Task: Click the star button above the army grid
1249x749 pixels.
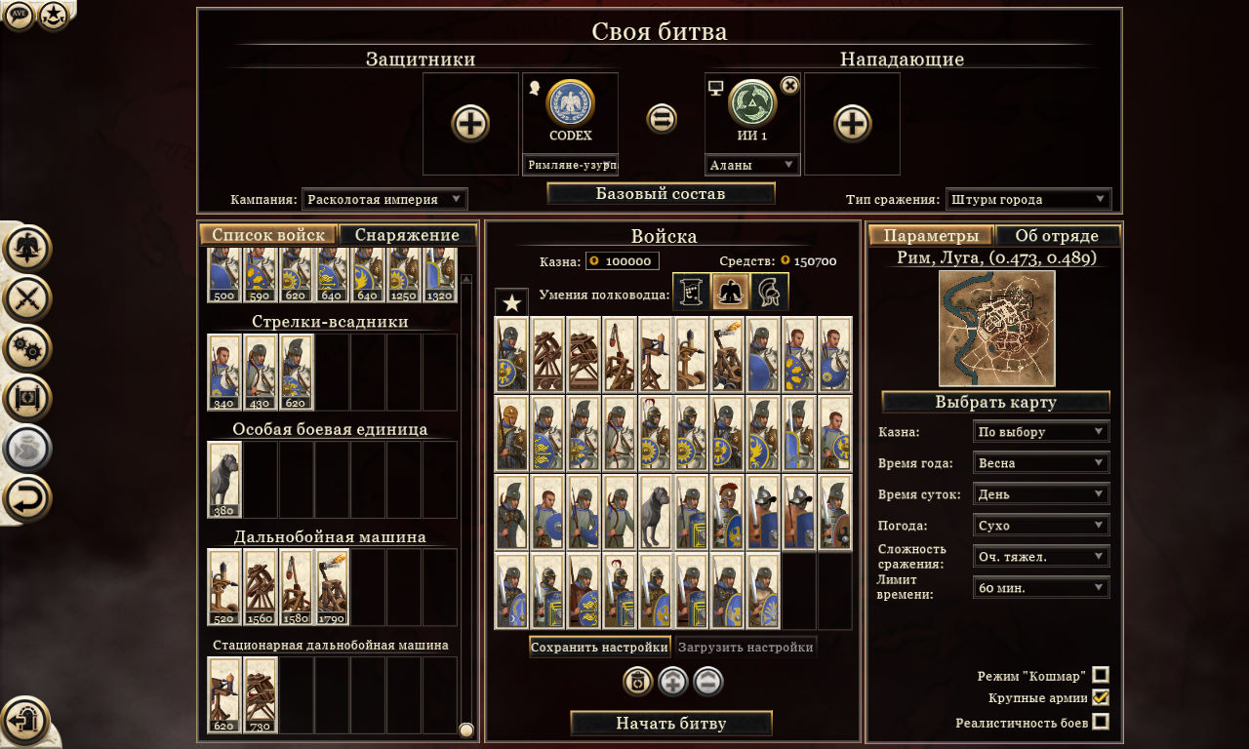Action: [511, 302]
